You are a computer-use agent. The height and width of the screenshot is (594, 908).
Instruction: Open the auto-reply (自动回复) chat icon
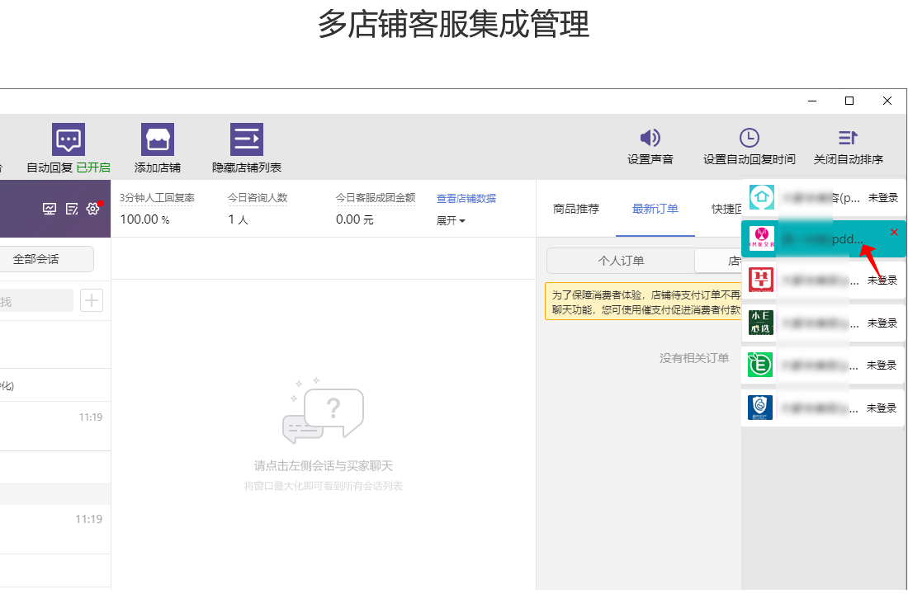(68, 140)
